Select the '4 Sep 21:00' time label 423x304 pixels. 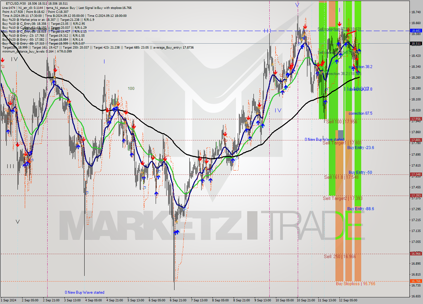click(x=115, y=300)
